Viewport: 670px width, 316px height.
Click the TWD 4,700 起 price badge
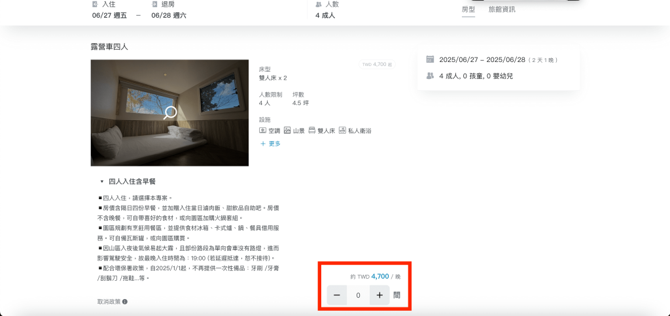pos(376,65)
